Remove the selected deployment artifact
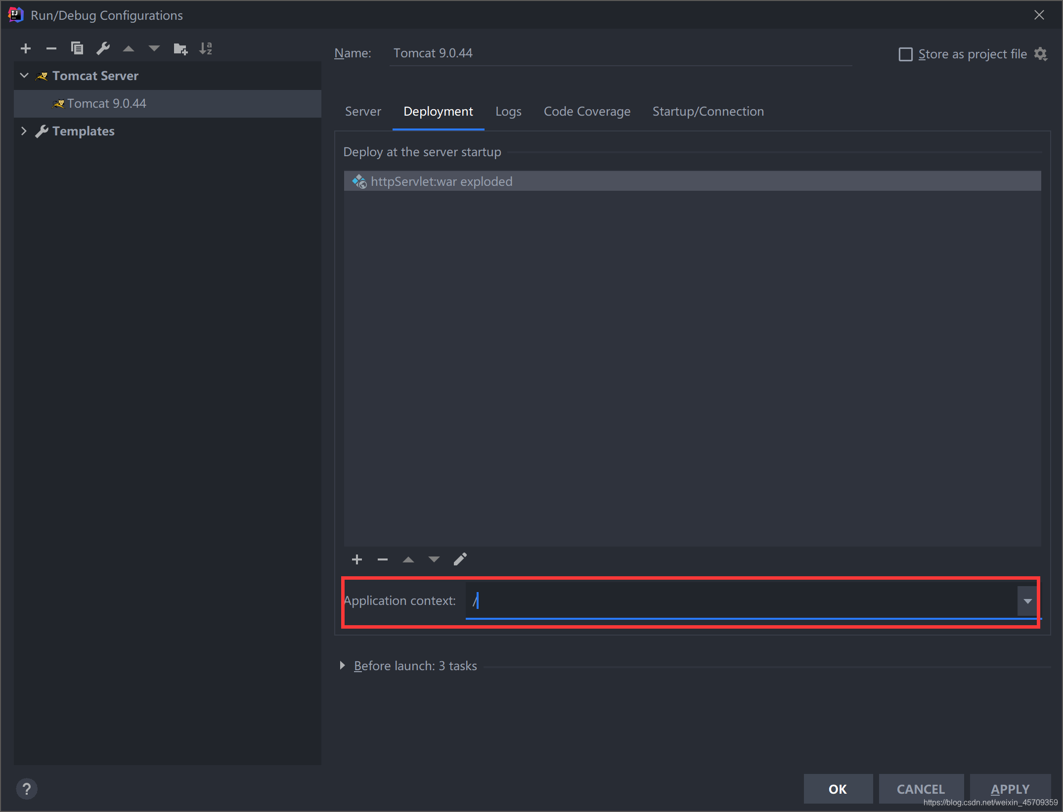1063x812 pixels. [x=383, y=559]
